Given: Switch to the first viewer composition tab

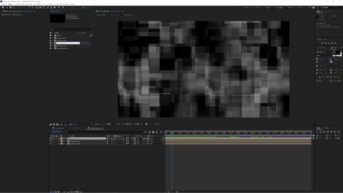Looking at the screenshot, I should tap(101, 15).
